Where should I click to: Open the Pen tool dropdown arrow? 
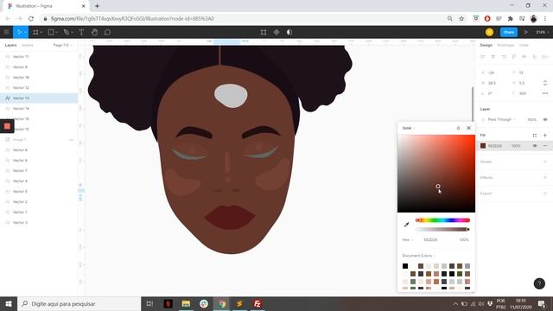[x=72, y=33]
